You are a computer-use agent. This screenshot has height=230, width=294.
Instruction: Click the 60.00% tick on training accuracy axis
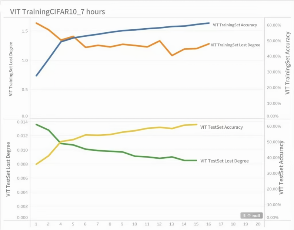274,25
